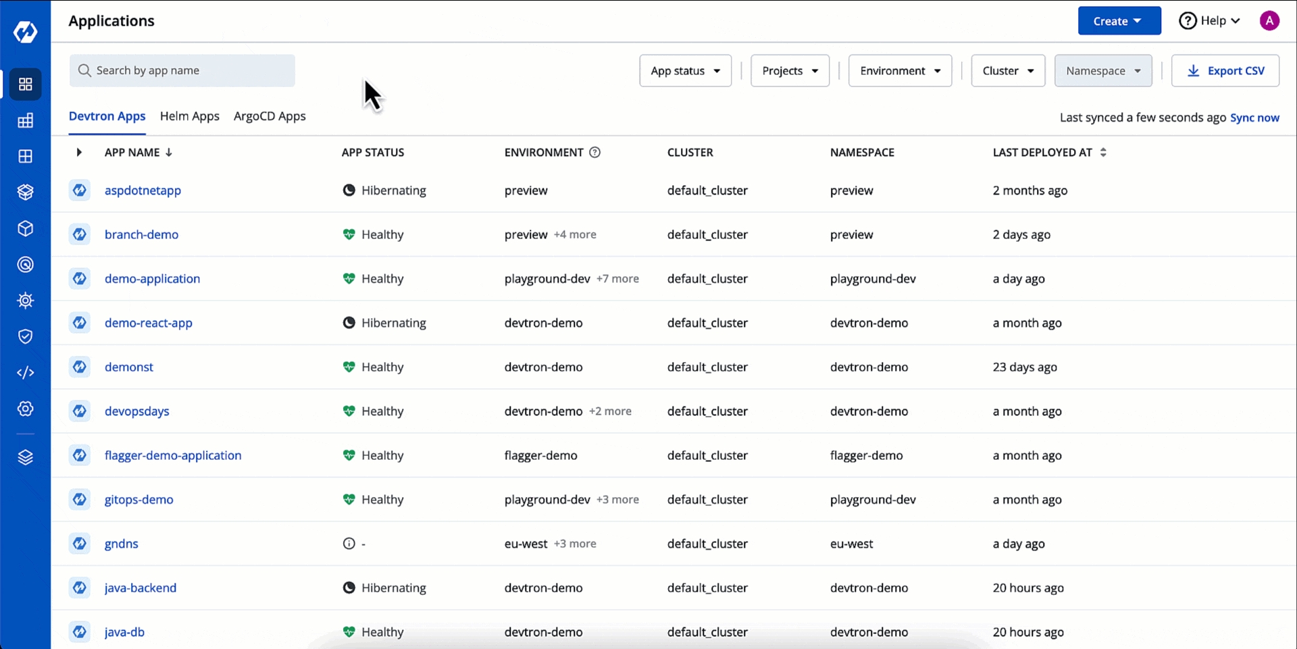Open the aspdotnetapp application link
Viewport: 1297px width, 649px height.
point(143,190)
